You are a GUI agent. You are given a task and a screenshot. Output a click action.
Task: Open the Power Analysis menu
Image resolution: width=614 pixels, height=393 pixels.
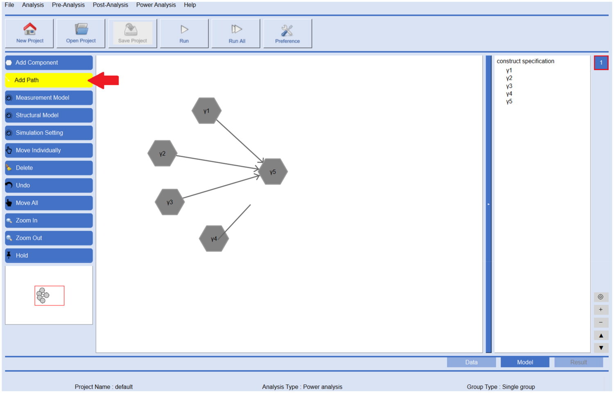[156, 5]
